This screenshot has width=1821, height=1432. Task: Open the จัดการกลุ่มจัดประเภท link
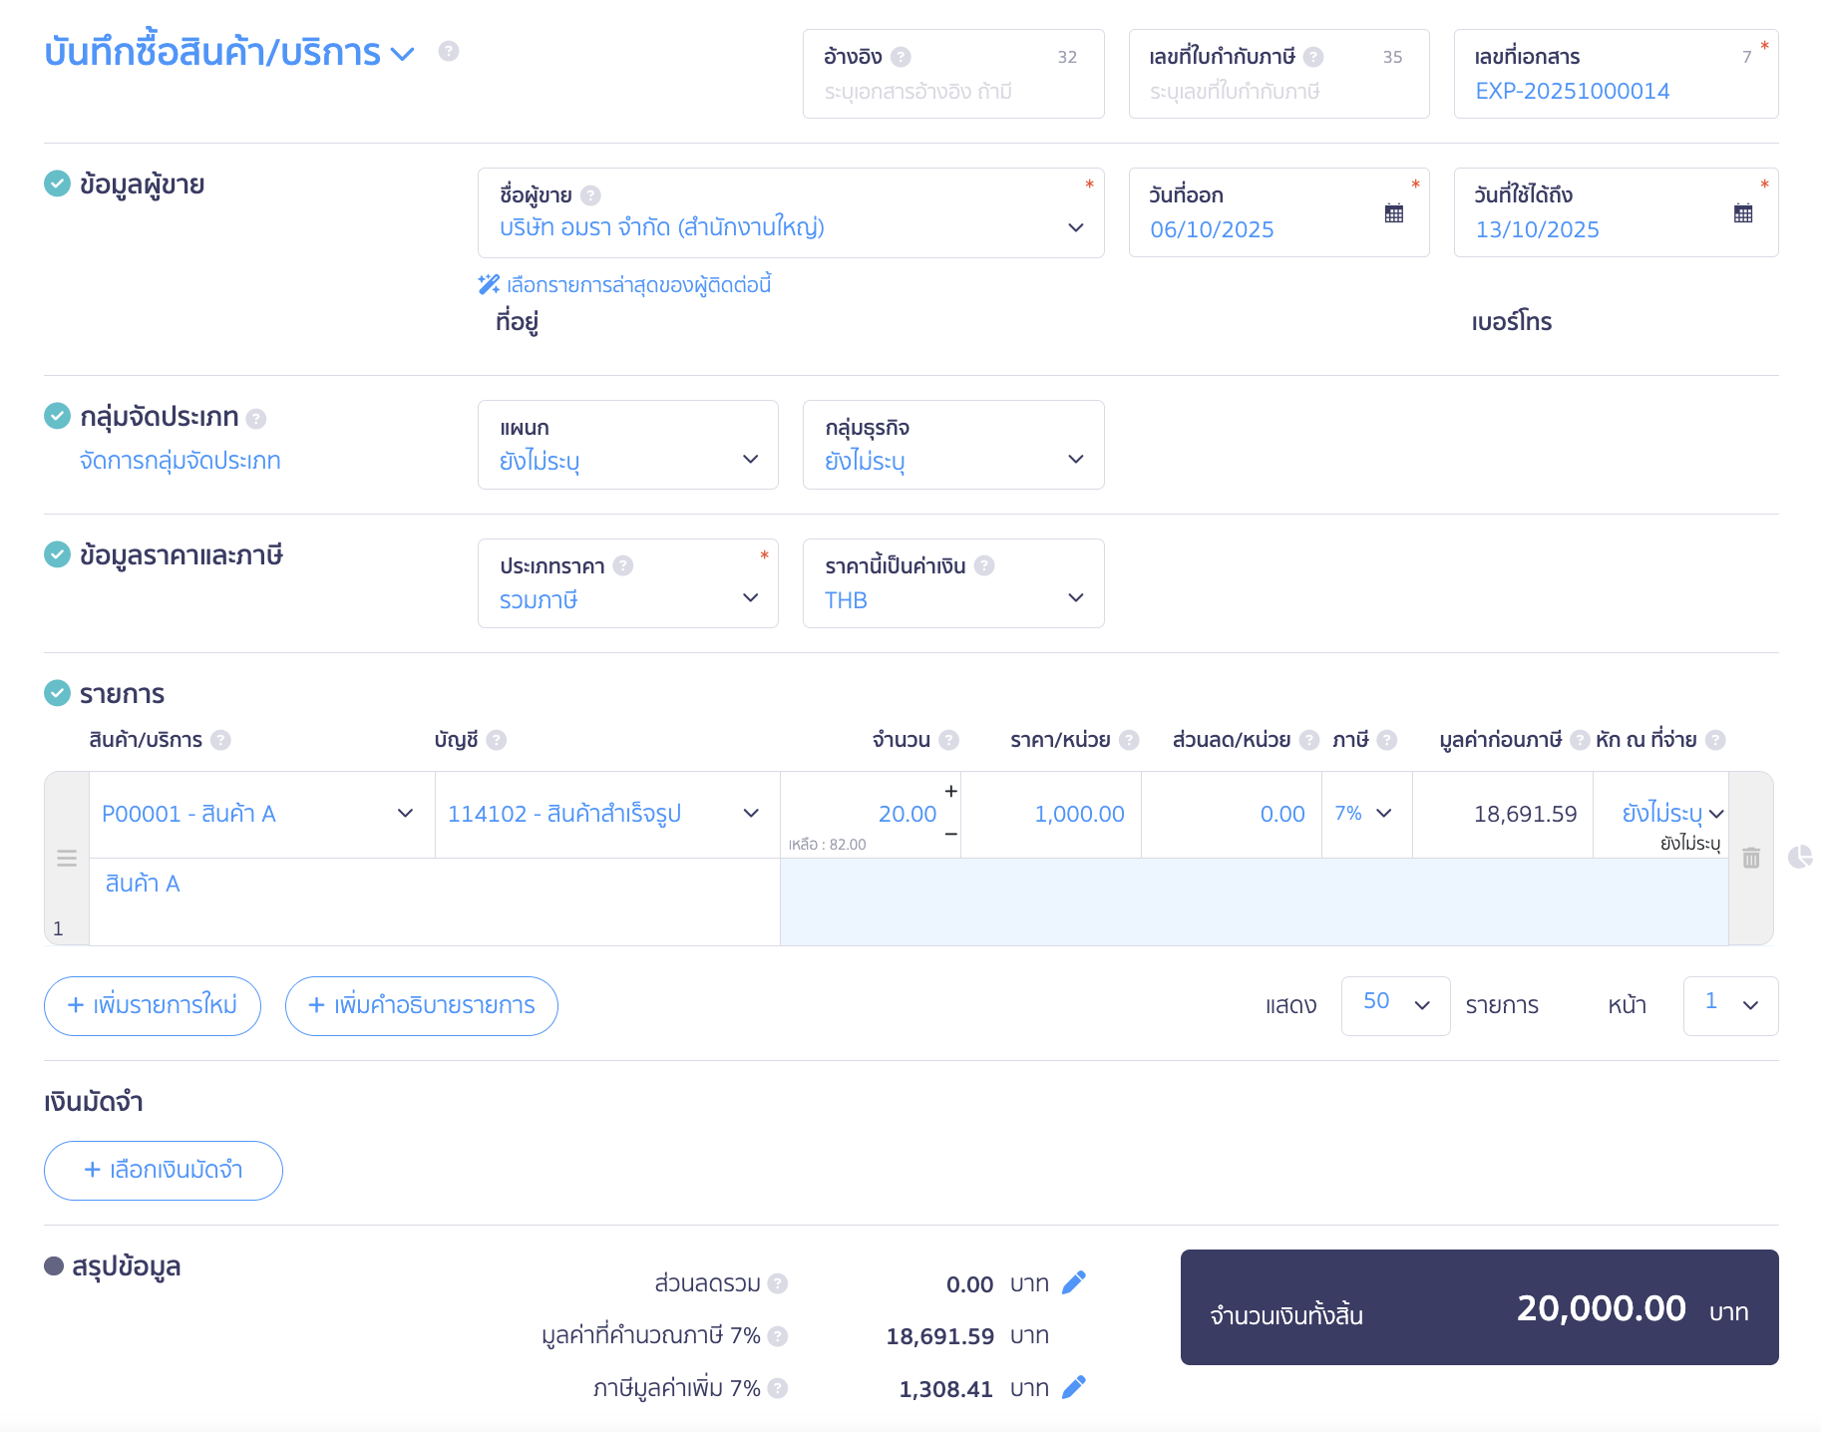[182, 460]
